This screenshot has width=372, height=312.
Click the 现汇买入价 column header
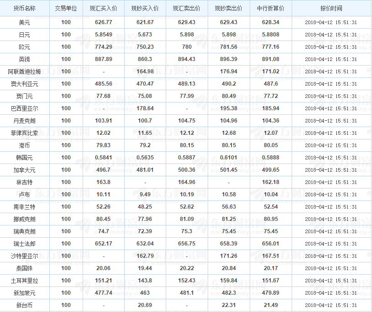click(x=104, y=8)
